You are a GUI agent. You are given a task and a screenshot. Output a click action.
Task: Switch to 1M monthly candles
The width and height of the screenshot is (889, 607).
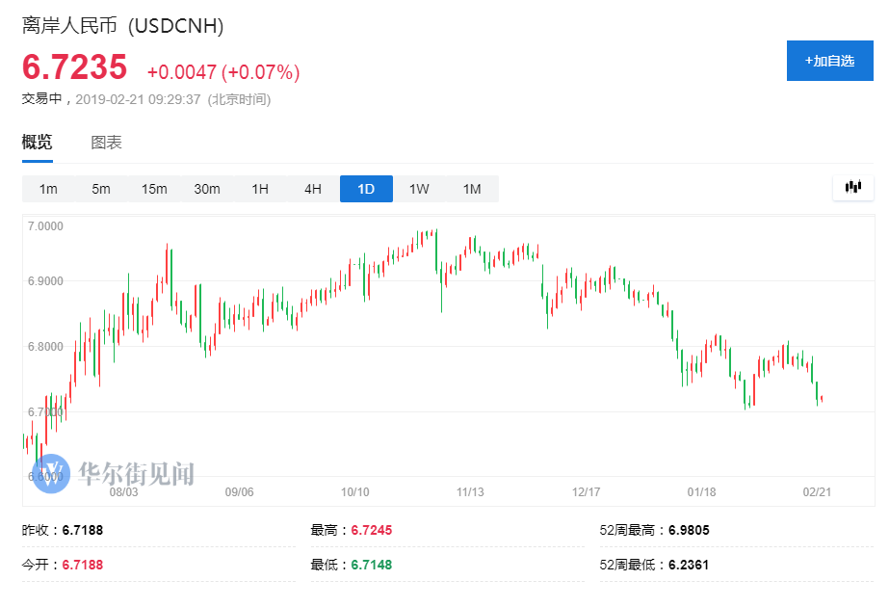click(472, 189)
